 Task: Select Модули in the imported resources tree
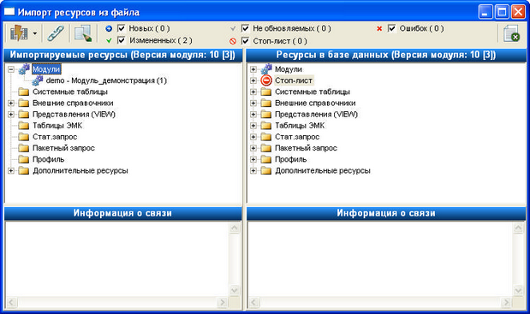pyautogui.click(x=46, y=69)
